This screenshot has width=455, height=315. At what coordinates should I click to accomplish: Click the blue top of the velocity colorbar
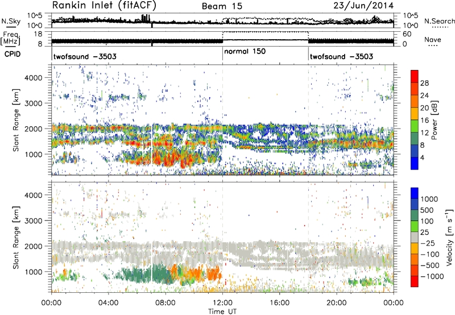(x=415, y=193)
